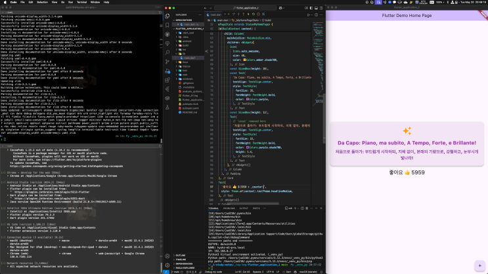Click the navigate forward arrow in VS Code title bar
This screenshot has height=274, width=488.
(x=210, y=8)
